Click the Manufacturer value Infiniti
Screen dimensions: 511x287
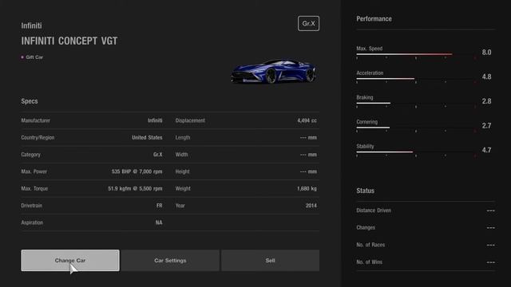pos(155,120)
